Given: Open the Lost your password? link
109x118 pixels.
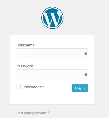Looking at the screenshot, I should (33, 113).
